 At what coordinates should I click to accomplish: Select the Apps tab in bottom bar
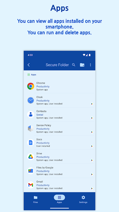coord(59,199)
